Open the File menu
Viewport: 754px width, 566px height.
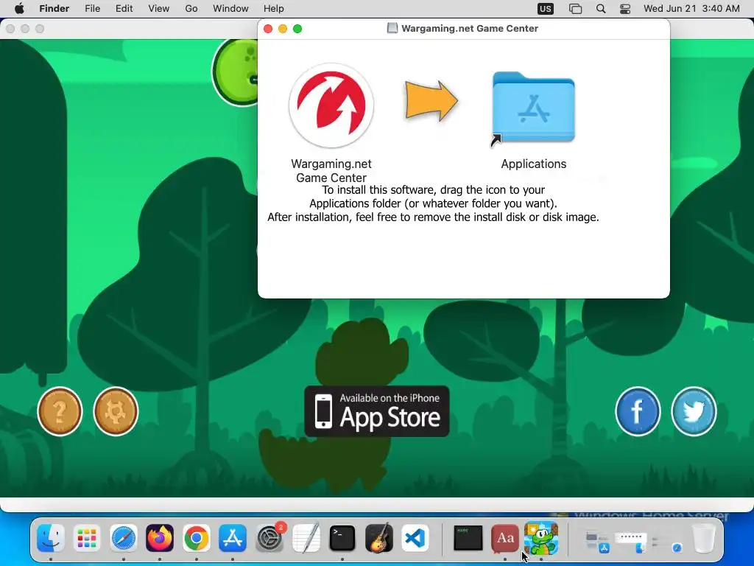tap(92, 9)
